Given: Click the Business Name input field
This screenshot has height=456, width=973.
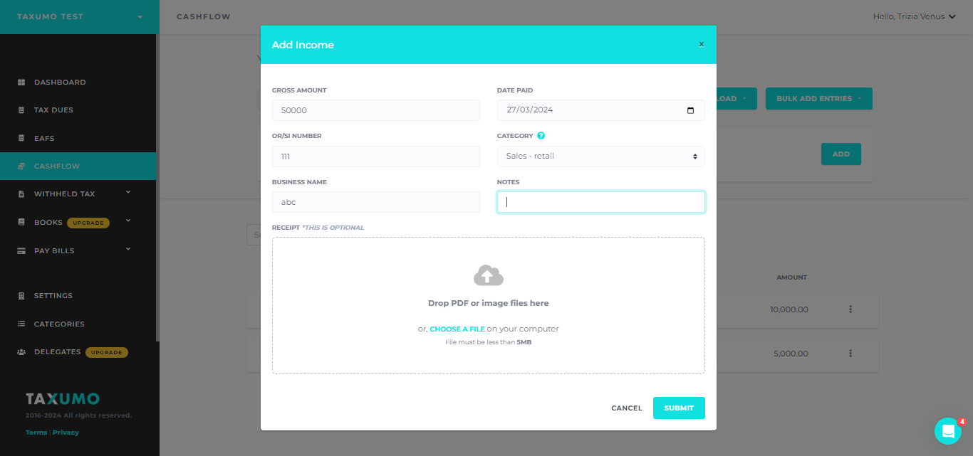Looking at the screenshot, I should (376, 202).
